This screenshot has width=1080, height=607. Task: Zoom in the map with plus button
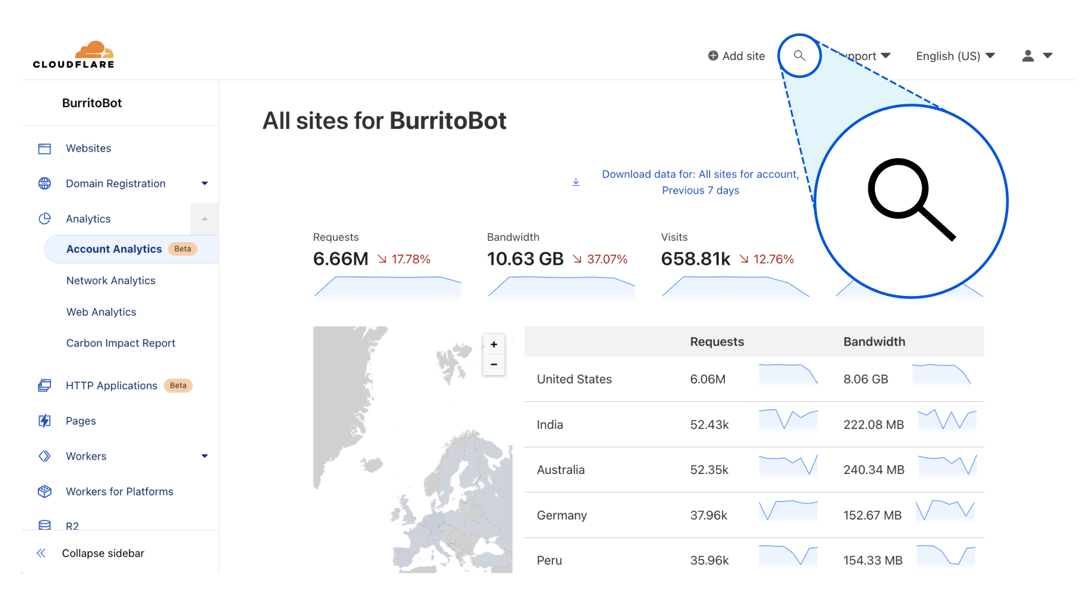494,345
